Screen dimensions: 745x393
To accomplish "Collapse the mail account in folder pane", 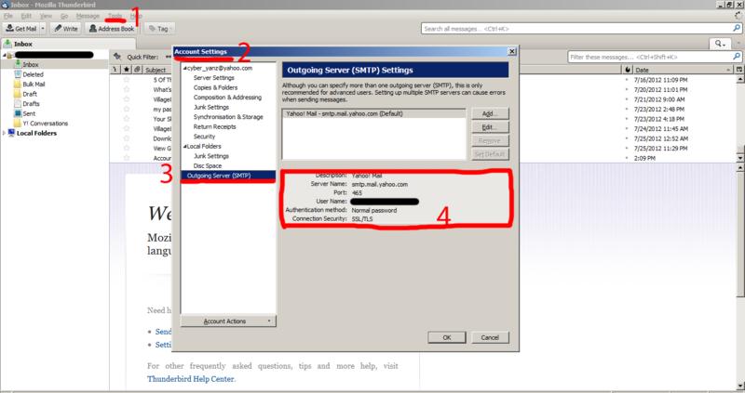I will [4, 55].
